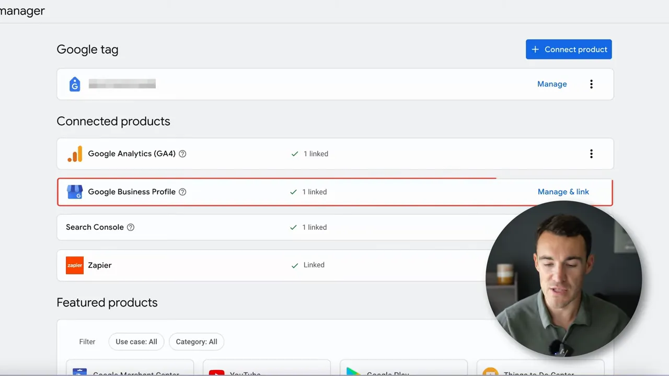The height and width of the screenshot is (376, 669).
Task: Click Manage & link for Google Business Profile
Action: 563,192
